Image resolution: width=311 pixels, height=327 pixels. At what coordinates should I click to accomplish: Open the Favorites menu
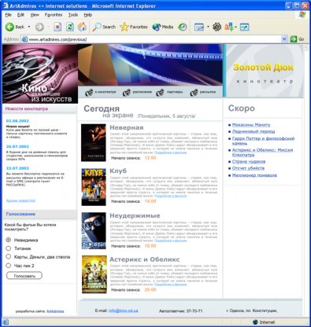point(54,15)
